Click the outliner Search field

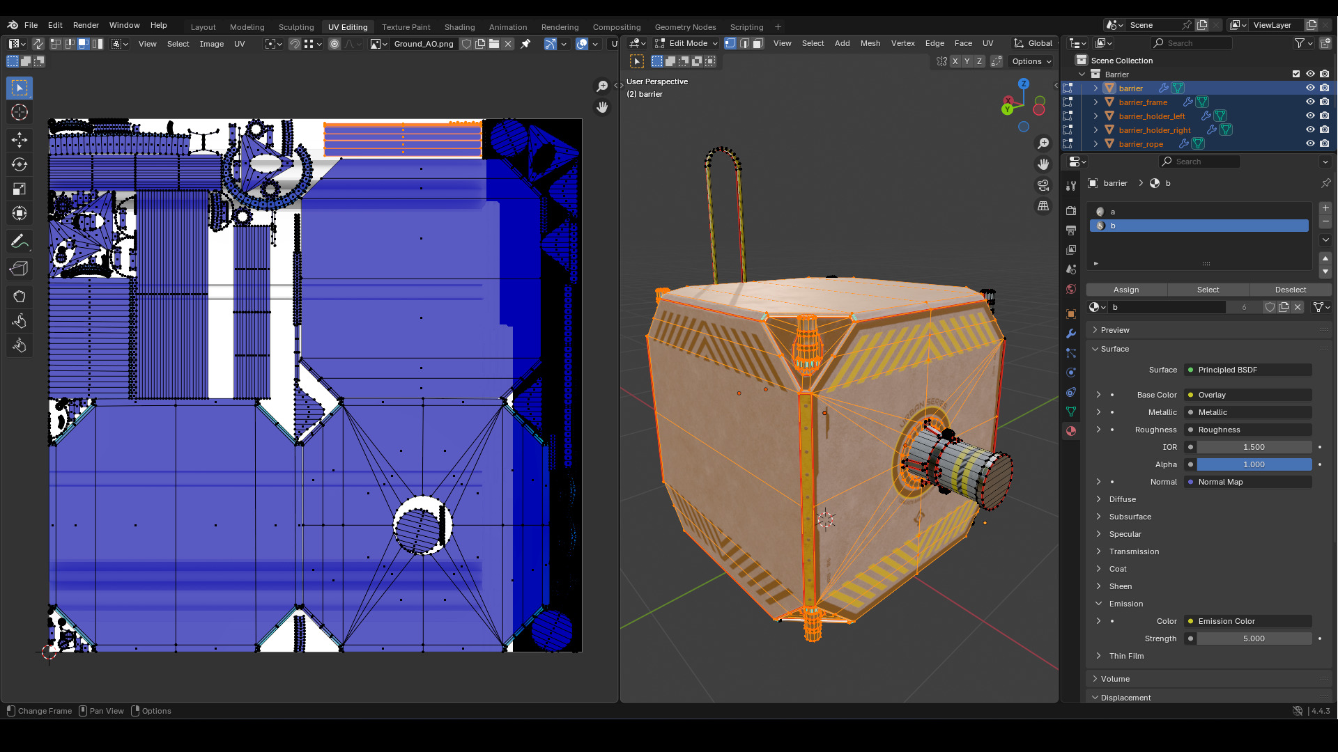(x=1191, y=43)
